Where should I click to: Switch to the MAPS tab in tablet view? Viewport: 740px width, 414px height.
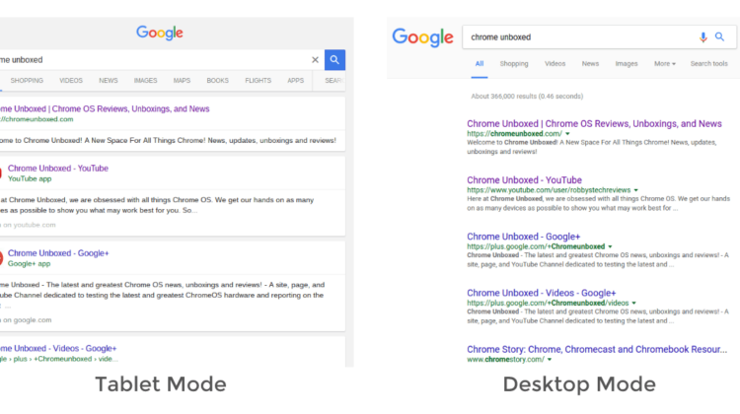click(x=182, y=81)
